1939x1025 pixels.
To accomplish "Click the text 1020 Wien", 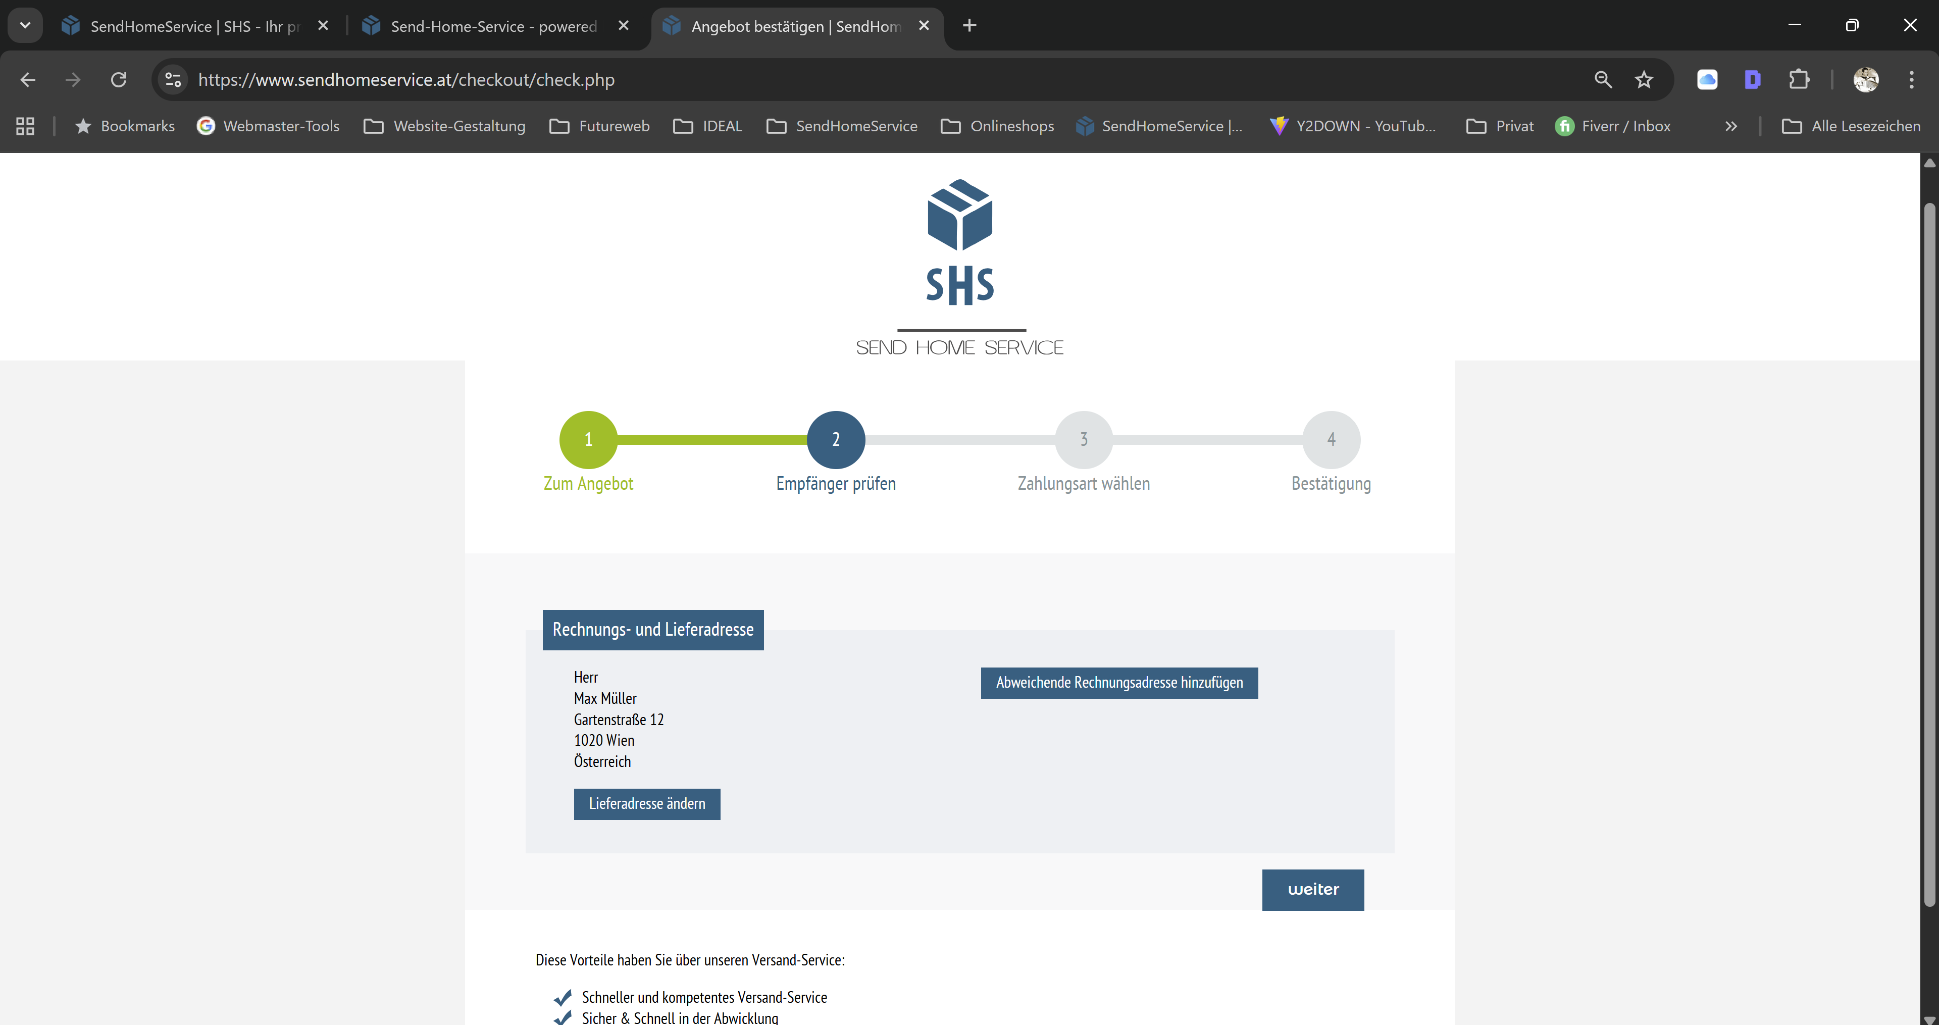I will point(604,741).
